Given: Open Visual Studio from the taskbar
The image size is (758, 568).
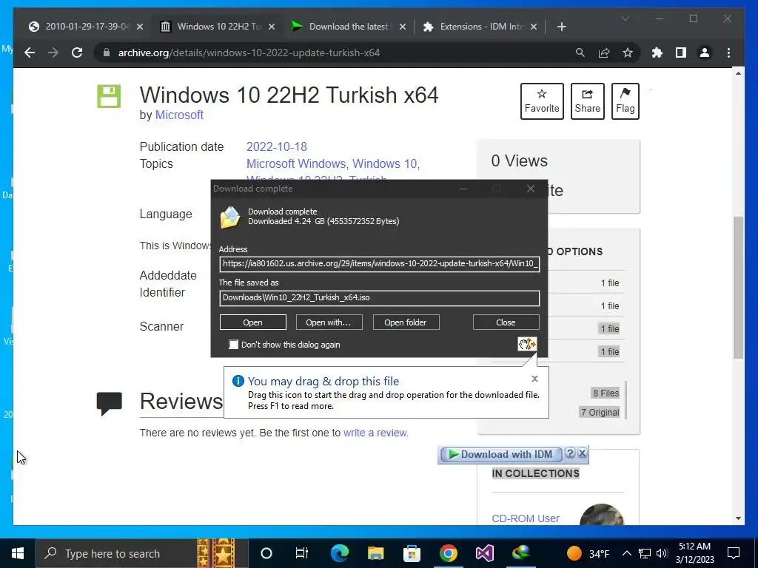Looking at the screenshot, I should pos(484,553).
